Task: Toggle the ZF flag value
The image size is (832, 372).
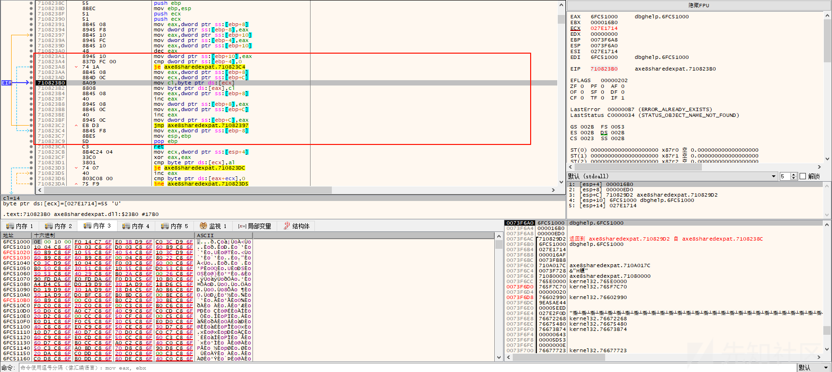Action: [x=582, y=86]
